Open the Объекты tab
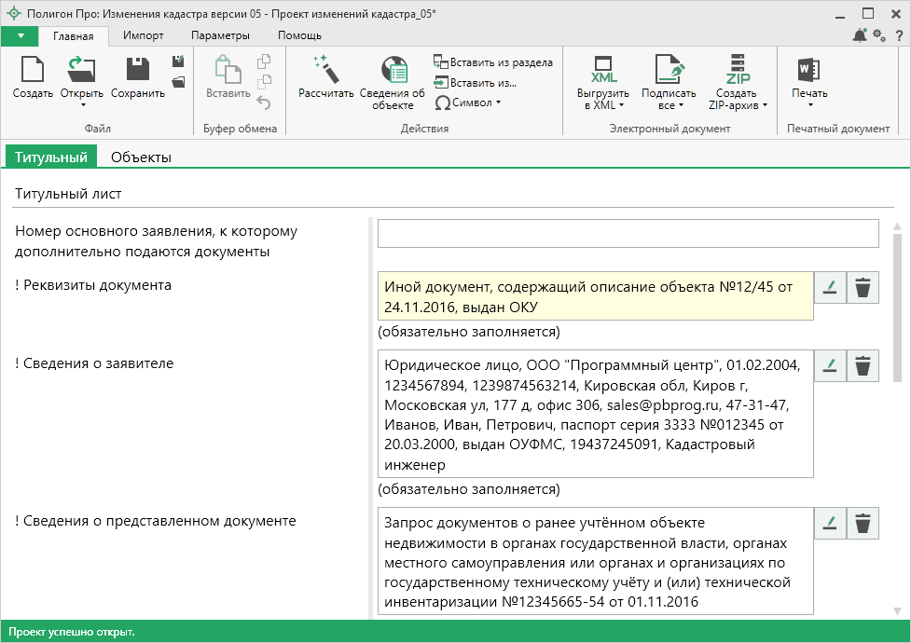The height and width of the screenshot is (643, 911). click(x=141, y=157)
